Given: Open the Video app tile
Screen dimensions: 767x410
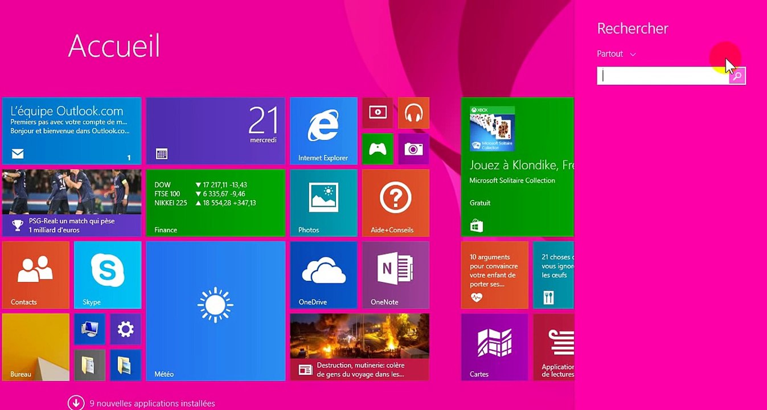Looking at the screenshot, I should point(378,113).
